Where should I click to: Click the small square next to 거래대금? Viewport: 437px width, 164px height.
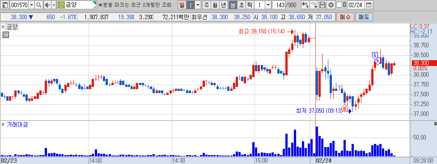pyautogui.click(x=3, y=124)
